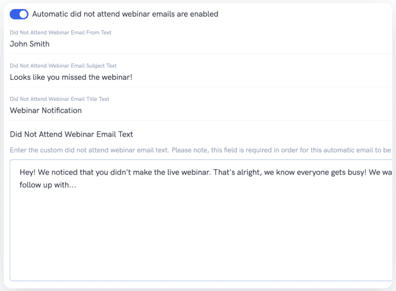Disable the automatic did not attend emails toggle
The width and height of the screenshot is (396, 291).
[19, 14]
